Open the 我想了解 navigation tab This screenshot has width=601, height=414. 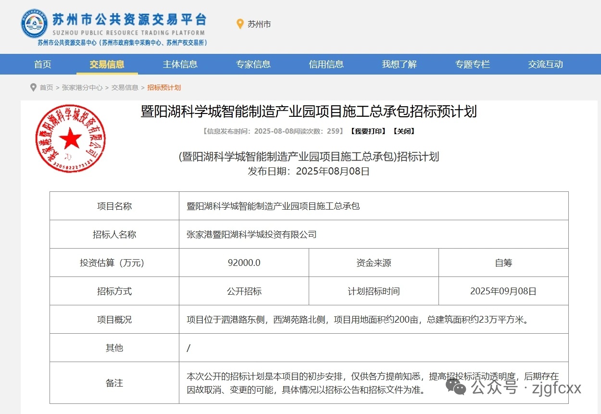click(399, 64)
